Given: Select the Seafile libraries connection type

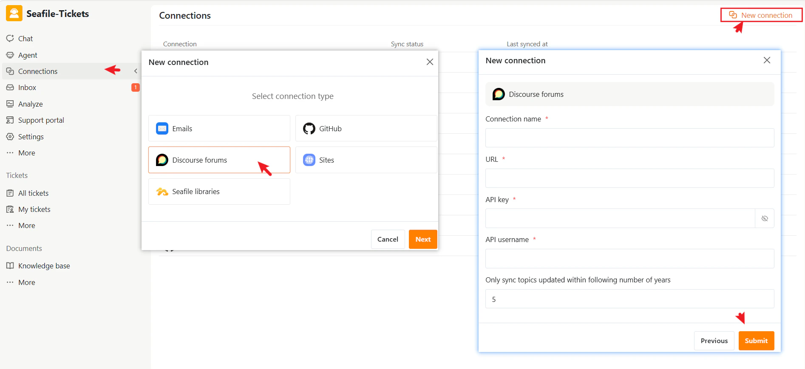Looking at the screenshot, I should coord(219,192).
